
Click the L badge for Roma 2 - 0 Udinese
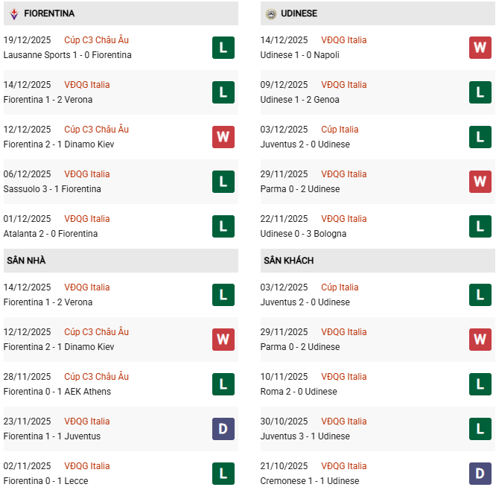pyautogui.click(x=480, y=384)
